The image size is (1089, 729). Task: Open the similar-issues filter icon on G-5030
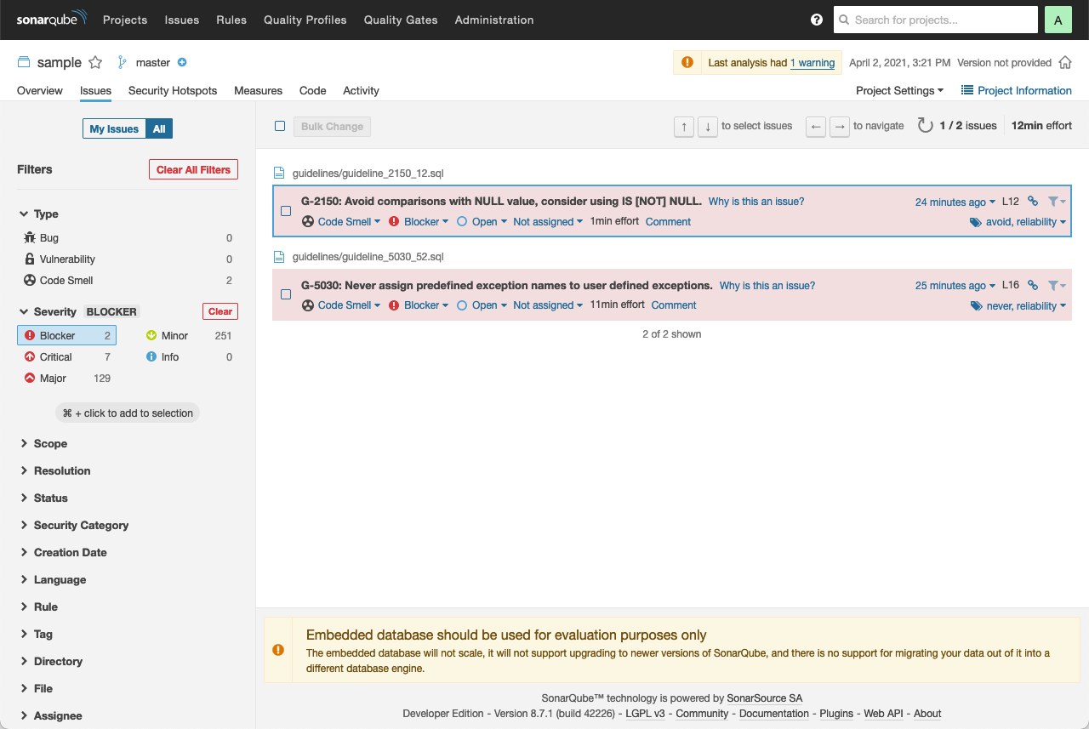[x=1057, y=285]
